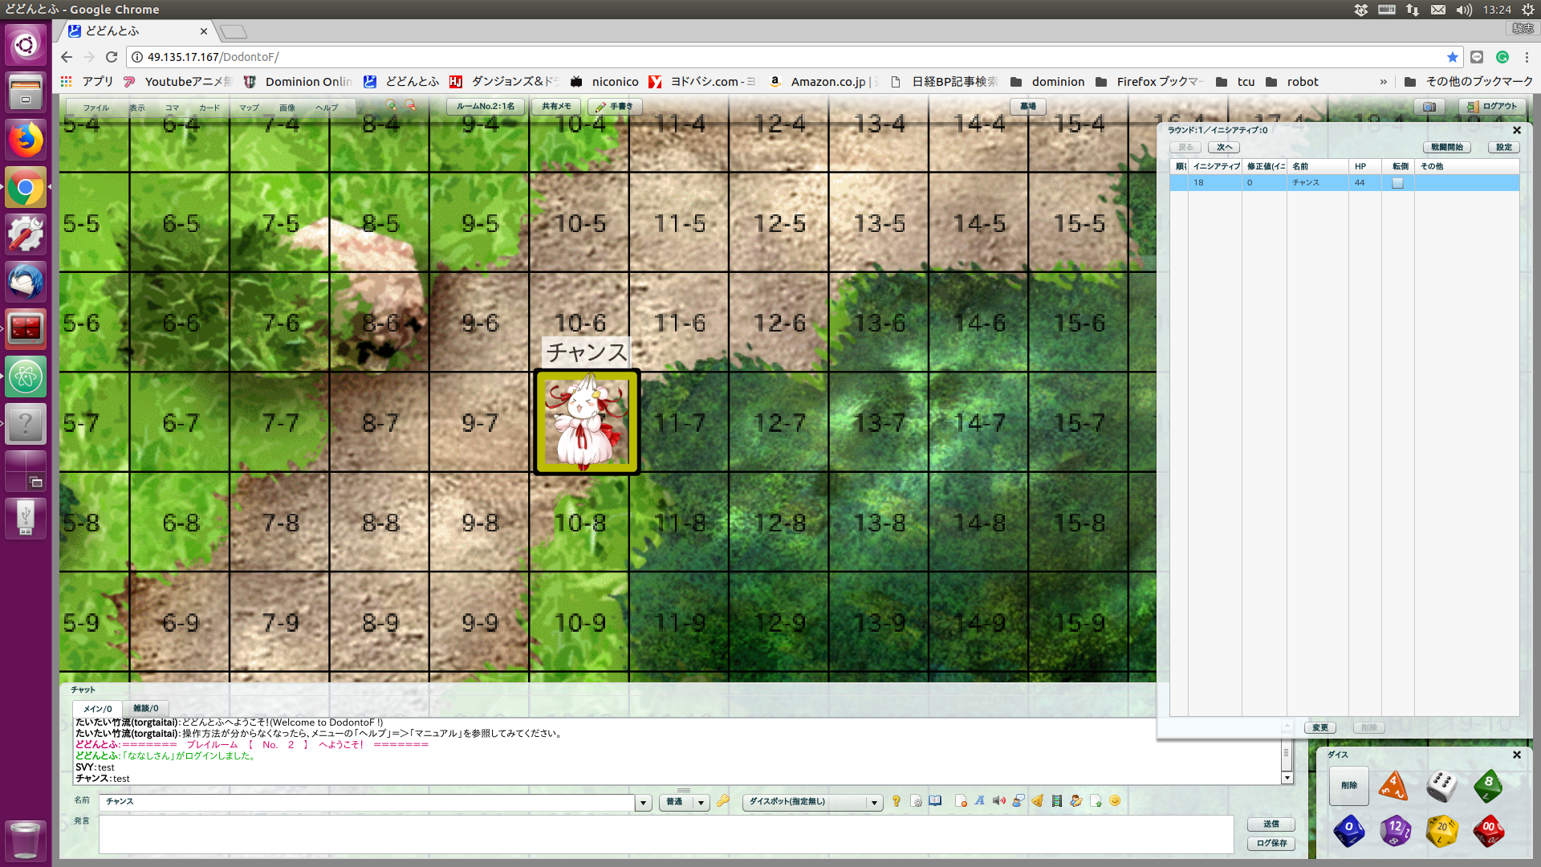Open the cut-in movie icon in chat toolbar
1541x867 pixels.
click(1057, 801)
